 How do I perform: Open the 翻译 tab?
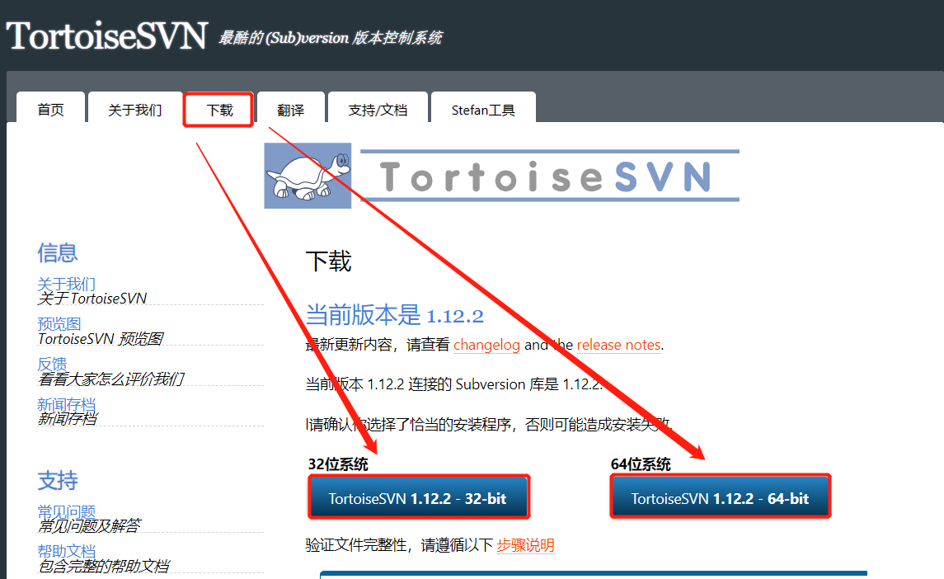tap(291, 110)
